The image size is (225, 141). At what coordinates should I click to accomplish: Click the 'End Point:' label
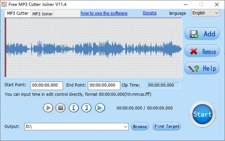pos(76,85)
